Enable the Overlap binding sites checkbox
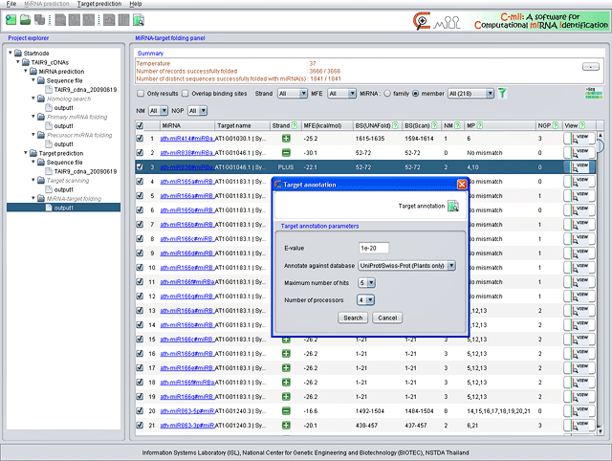The image size is (612, 461). [185, 94]
